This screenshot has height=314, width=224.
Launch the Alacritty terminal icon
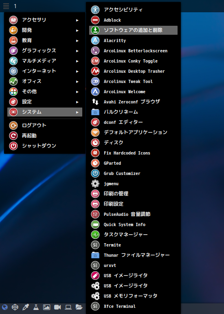pyautogui.click(x=95, y=40)
